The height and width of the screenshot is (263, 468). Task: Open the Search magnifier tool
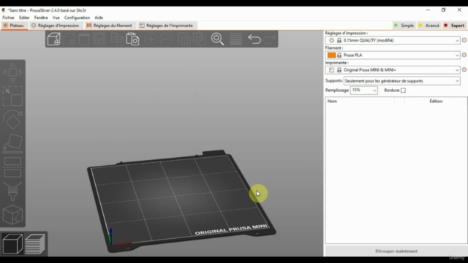pos(217,39)
